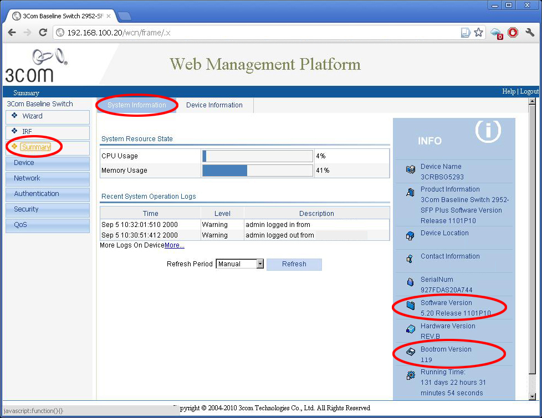
Task: Click the globe icon in the address bar
Action: [x=60, y=33]
